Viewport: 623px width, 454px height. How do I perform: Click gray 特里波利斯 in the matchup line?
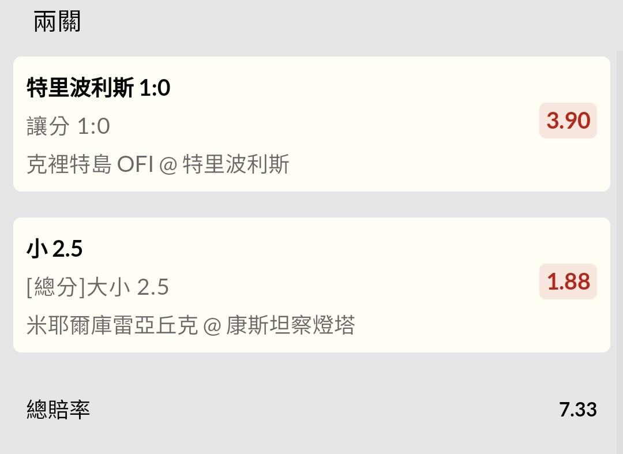coord(236,164)
